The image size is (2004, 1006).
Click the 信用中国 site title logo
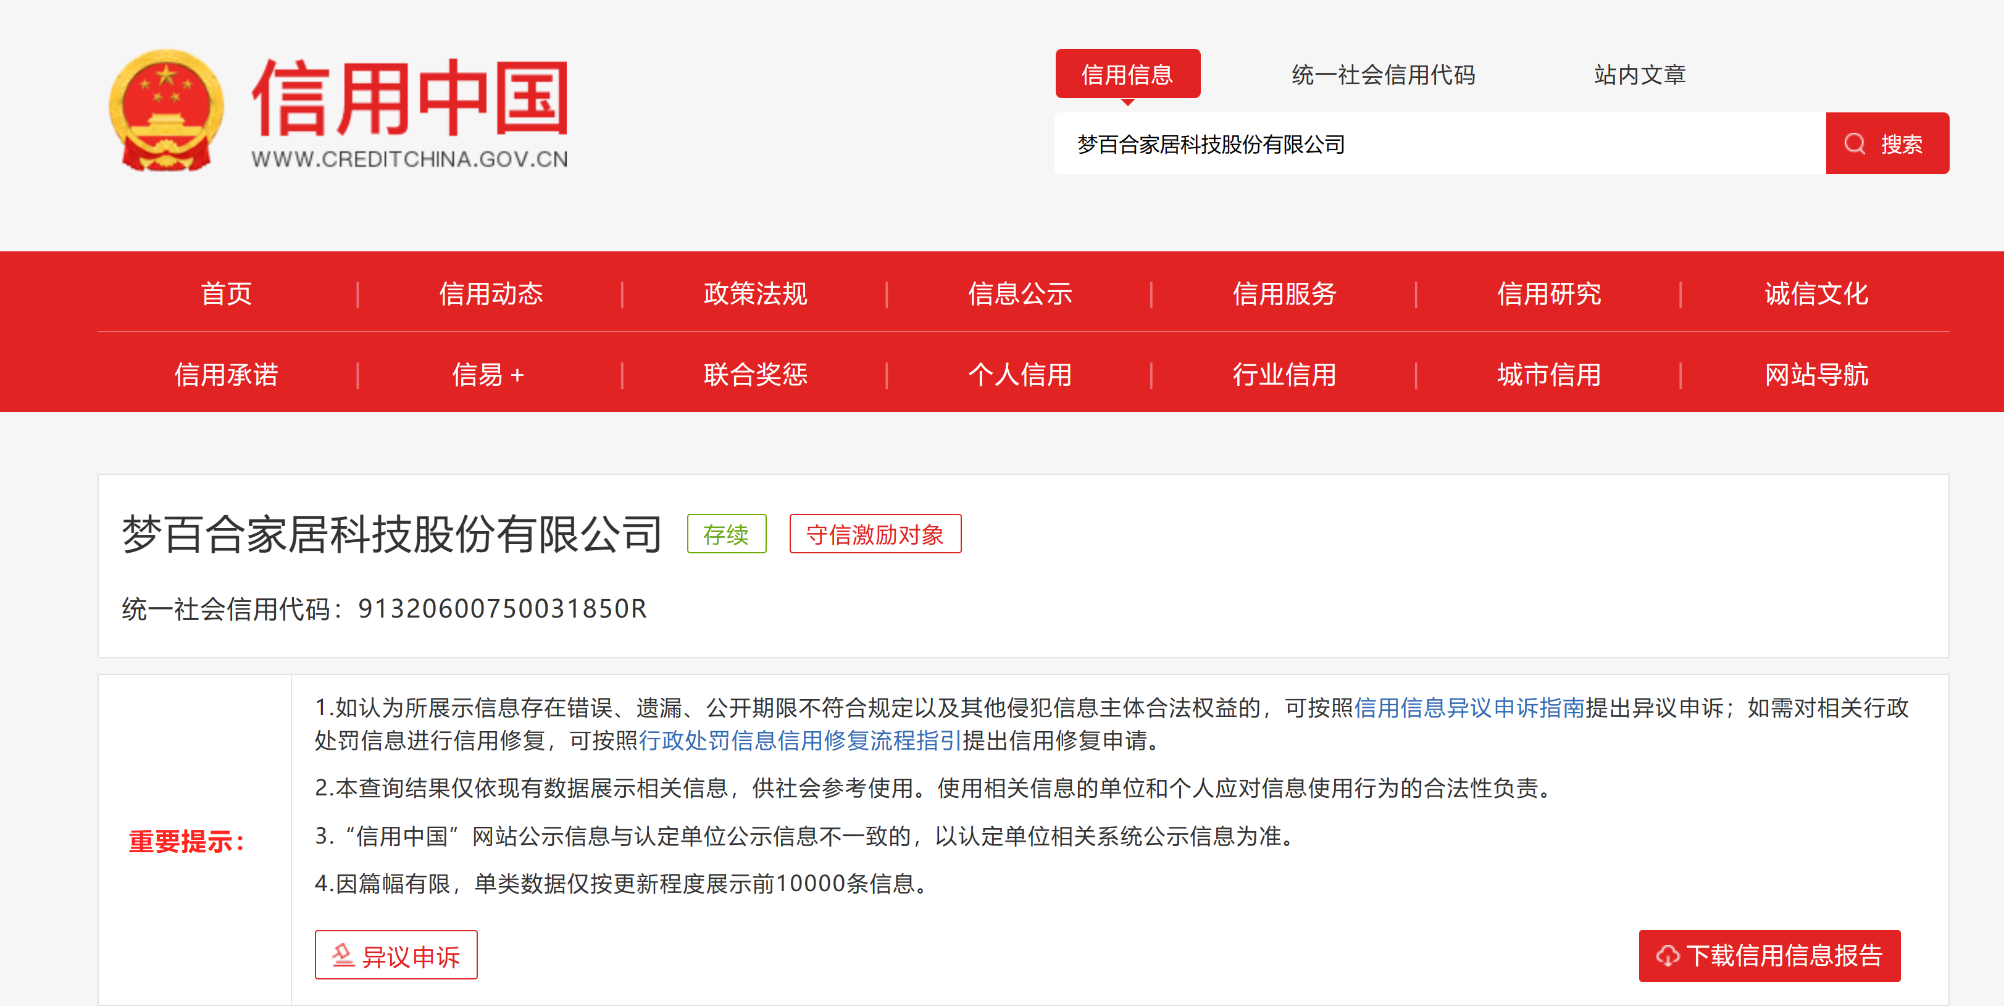coord(410,98)
